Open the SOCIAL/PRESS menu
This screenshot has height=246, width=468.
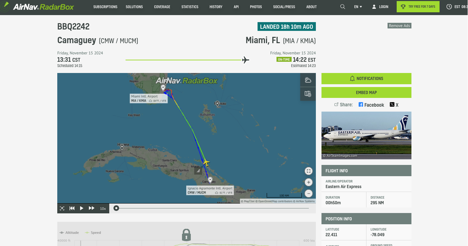coord(284,7)
